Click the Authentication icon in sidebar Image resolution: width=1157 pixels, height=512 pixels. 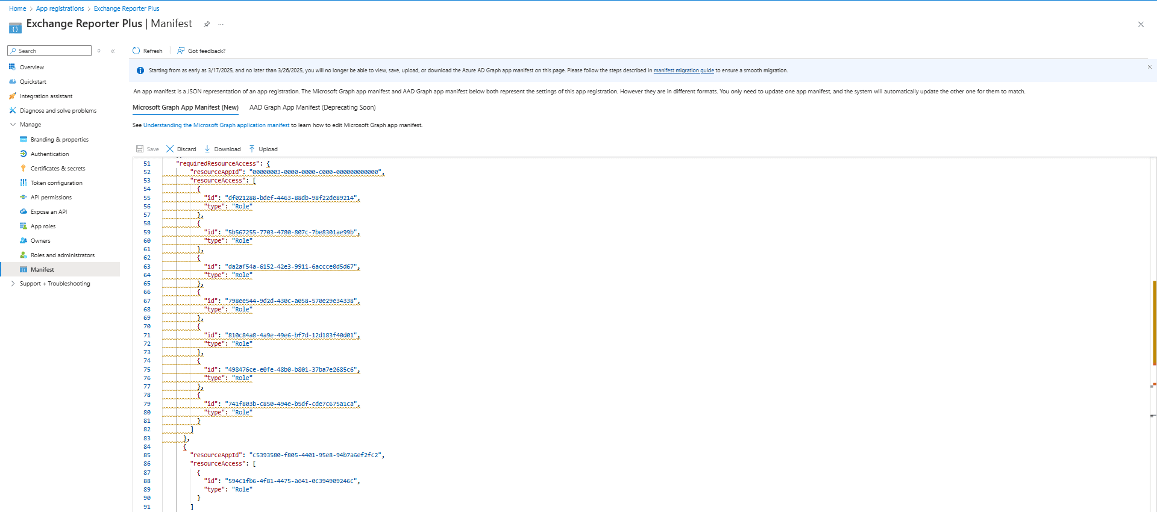(x=24, y=154)
